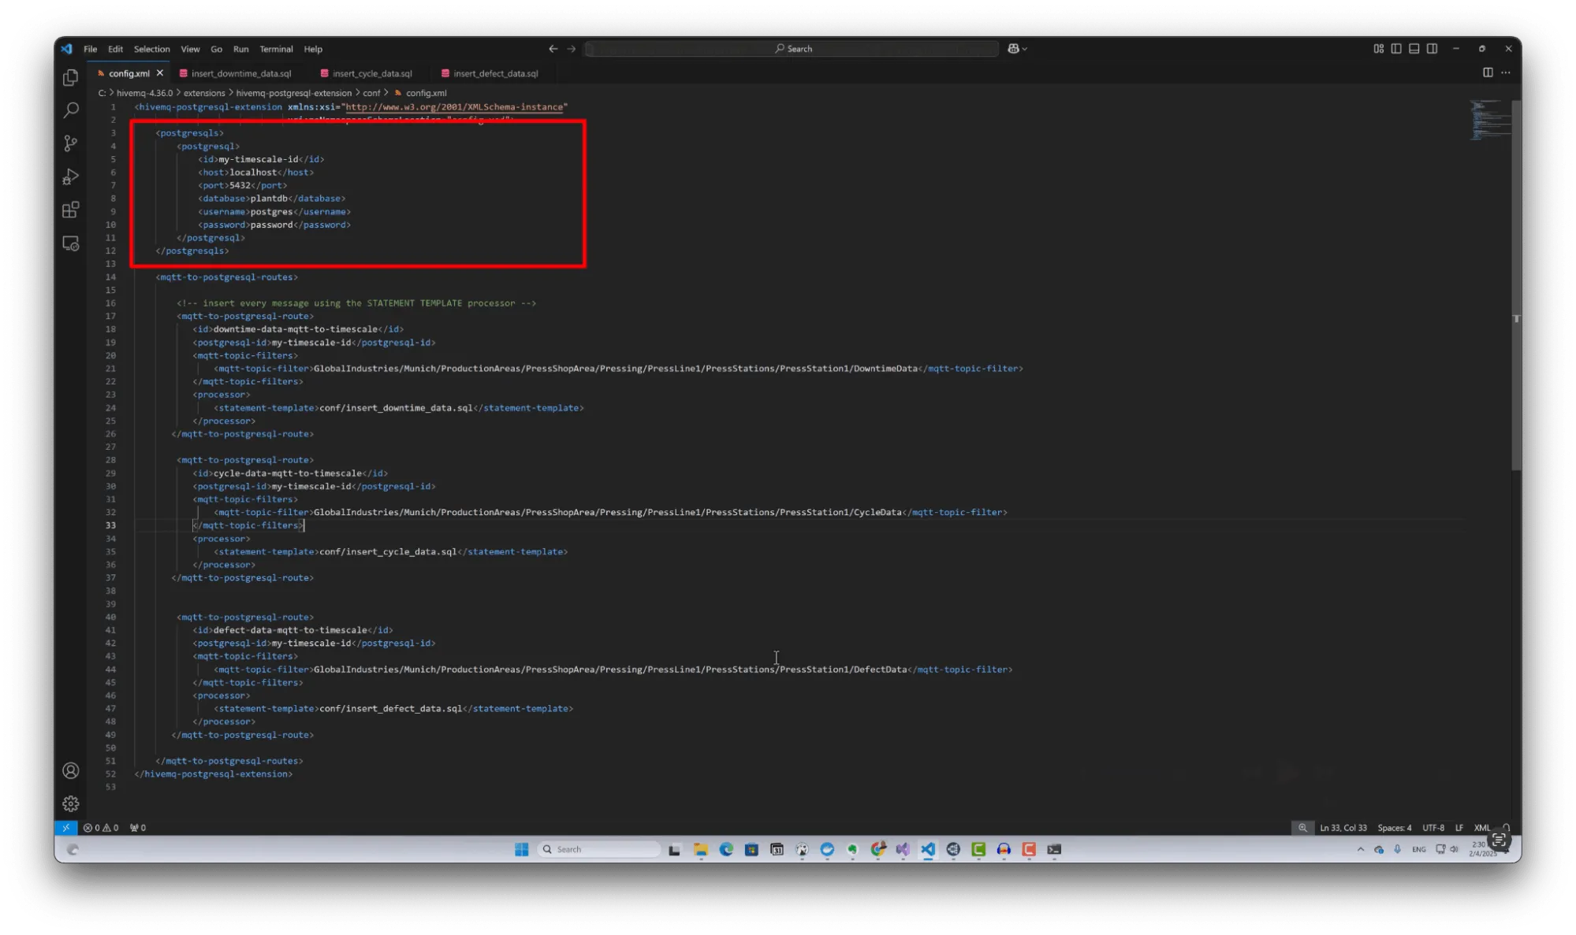Open Microsoft Edge from taskbar
Image resolution: width=1576 pixels, height=935 pixels.
(x=726, y=849)
